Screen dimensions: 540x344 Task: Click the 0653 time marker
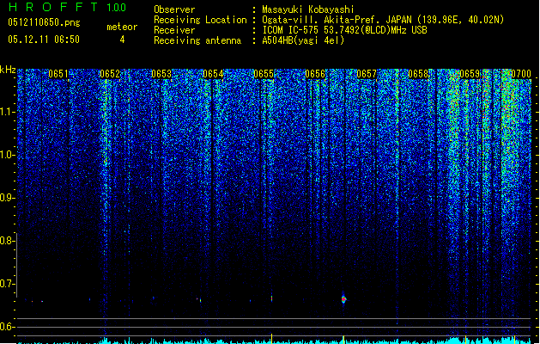[x=161, y=74]
